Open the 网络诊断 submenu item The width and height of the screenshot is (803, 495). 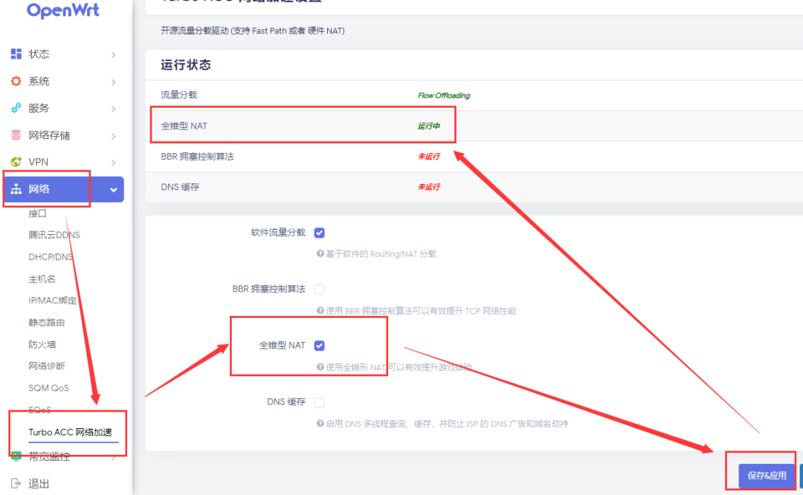[47, 366]
